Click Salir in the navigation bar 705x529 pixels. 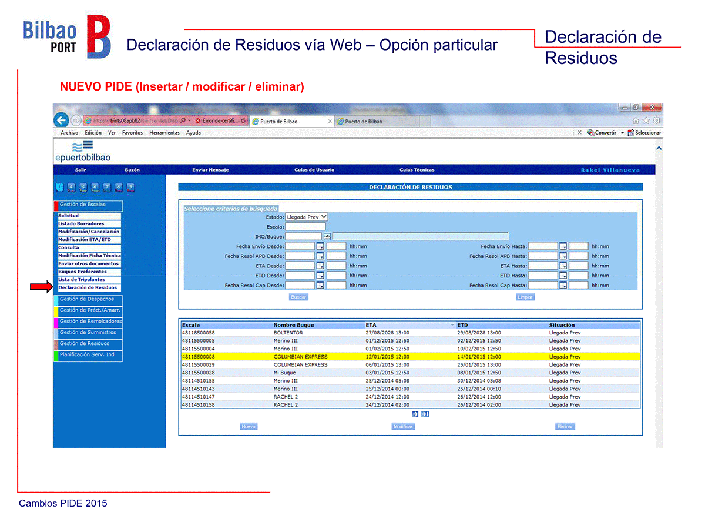(x=80, y=170)
